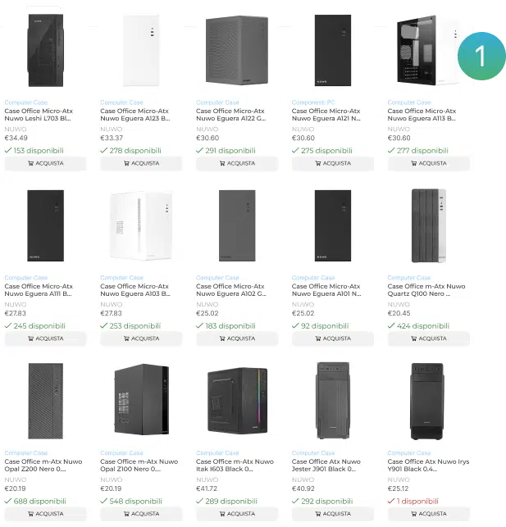Open the white glass-panel Eguera A113 image
The image size is (506, 527).
pos(426,51)
